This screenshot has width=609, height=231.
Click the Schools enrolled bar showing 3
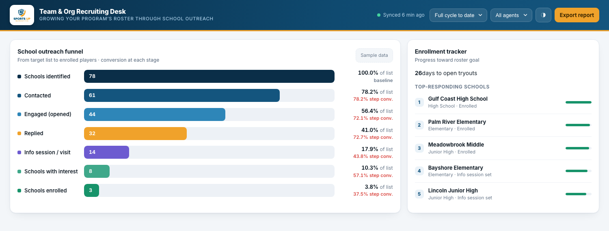tap(91, 190)
